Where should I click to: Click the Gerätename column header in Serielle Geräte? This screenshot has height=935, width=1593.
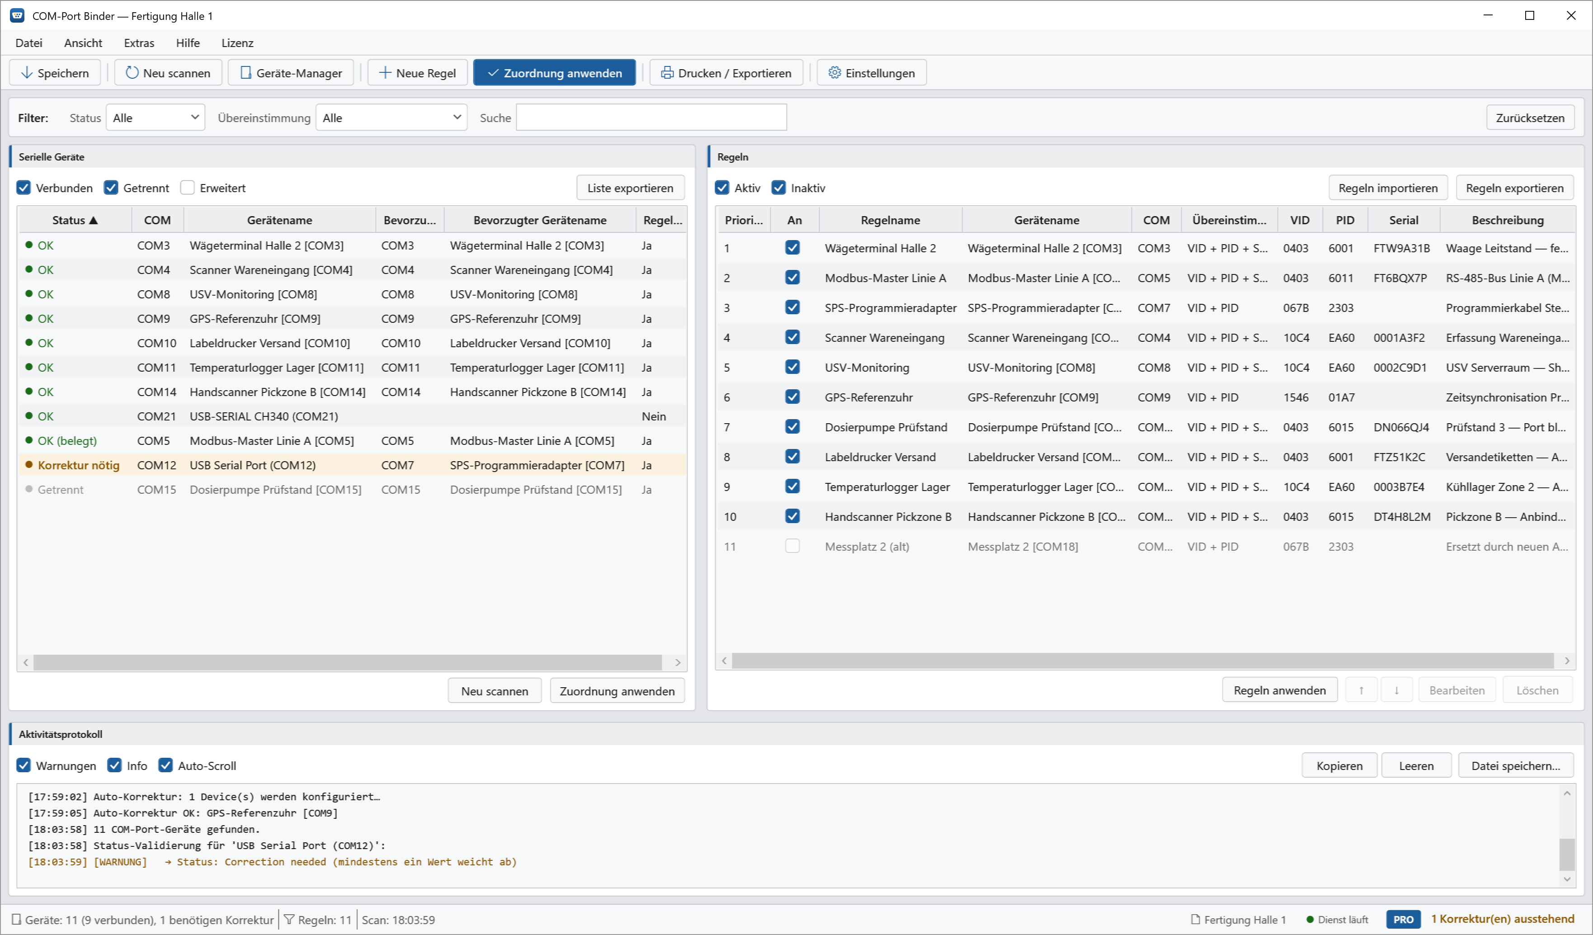[x=279, y=220]
